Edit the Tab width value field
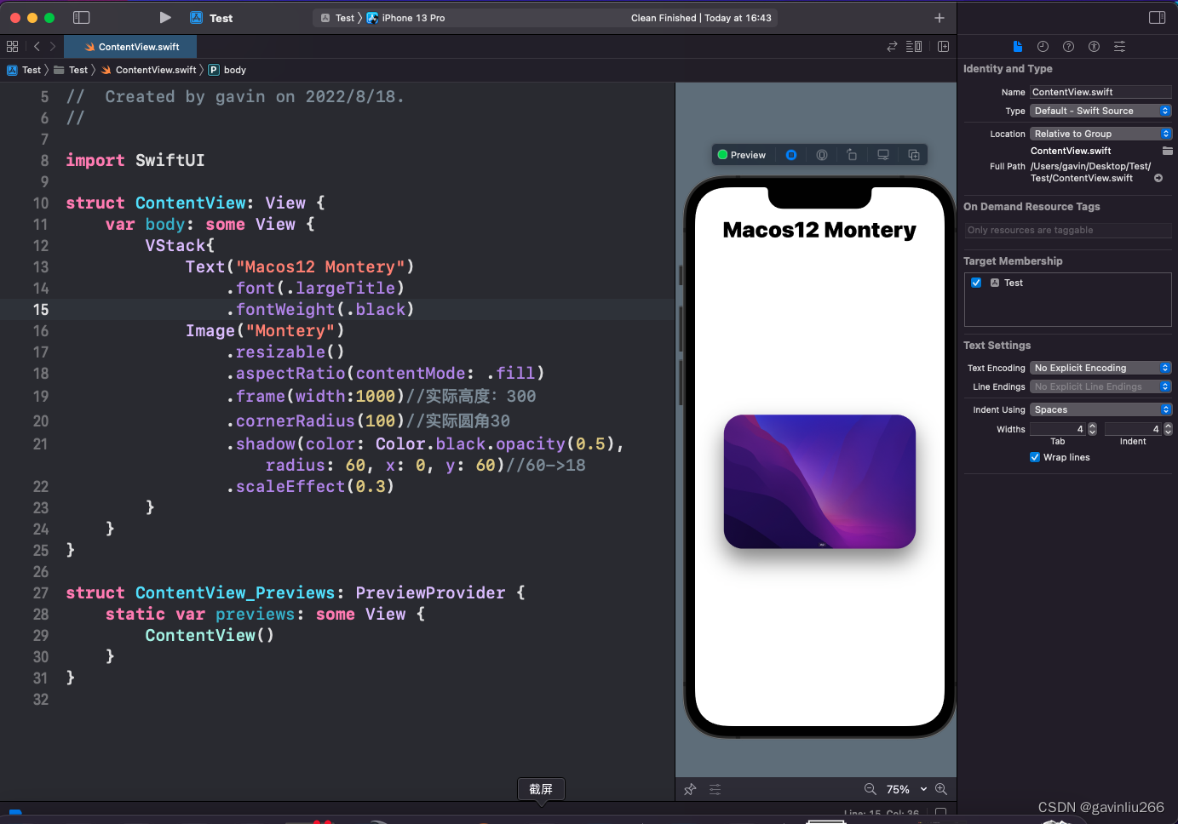The width and height of the screenshot is (1178, 824). point(1058,429)
